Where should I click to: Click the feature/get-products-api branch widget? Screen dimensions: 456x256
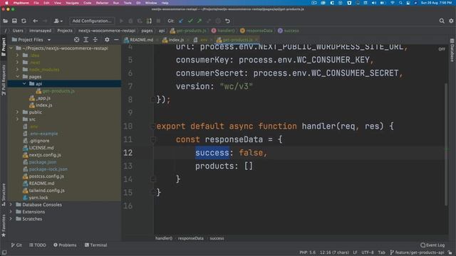tap(417, 252)
